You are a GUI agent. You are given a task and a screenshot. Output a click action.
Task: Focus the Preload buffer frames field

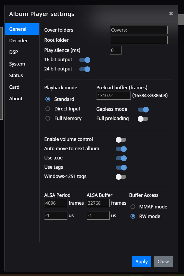point(113,96)
